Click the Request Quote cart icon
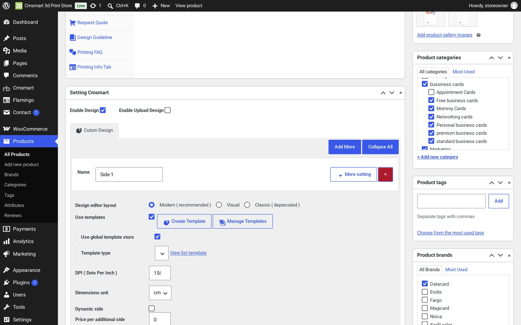 (x=73, y=23)
